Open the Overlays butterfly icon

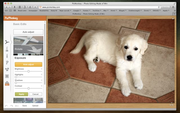coord(7,69)
